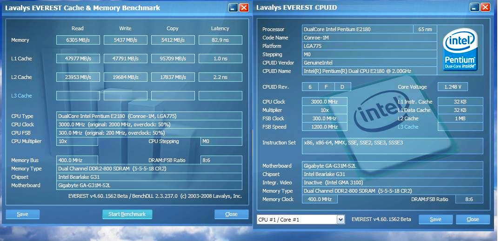Click the Intel Pentium Dual-Core inside logo
The width and height of the screenshot is (501, 241).
460,50
